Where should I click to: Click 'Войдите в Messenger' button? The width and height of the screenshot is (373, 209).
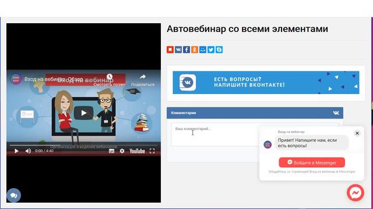pyautogui.click(x=312, y=163)
